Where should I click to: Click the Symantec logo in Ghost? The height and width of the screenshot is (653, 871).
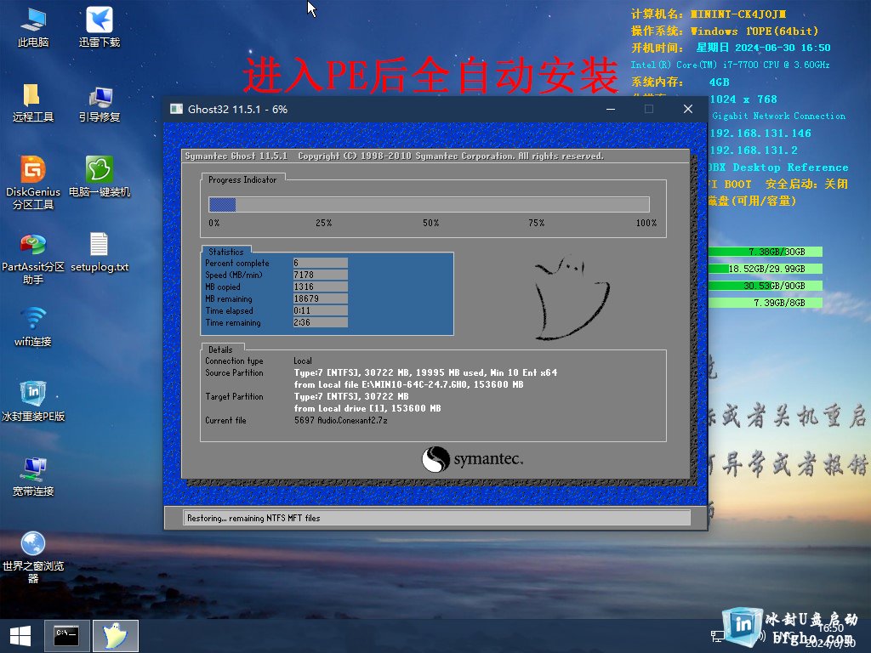pyautogui.click(x=472, y=459)
